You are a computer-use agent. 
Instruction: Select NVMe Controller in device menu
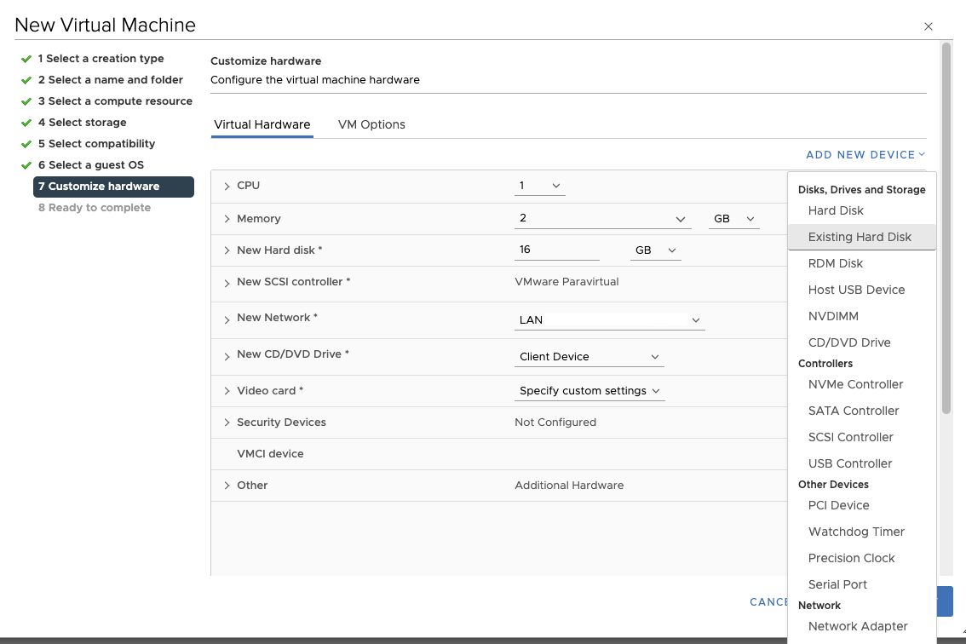(x=855, y=384)
